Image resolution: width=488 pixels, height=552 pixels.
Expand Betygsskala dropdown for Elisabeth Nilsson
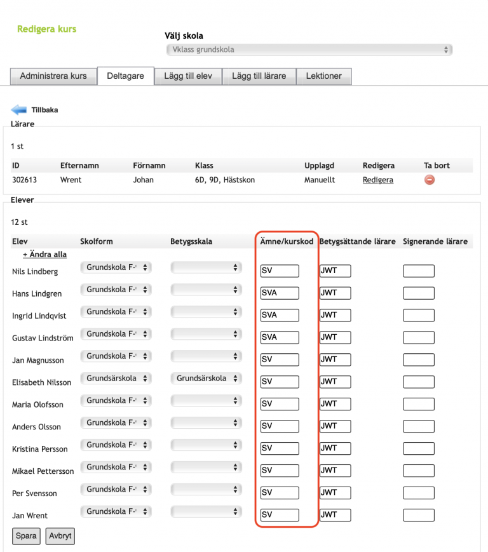(x=206, y=379)
